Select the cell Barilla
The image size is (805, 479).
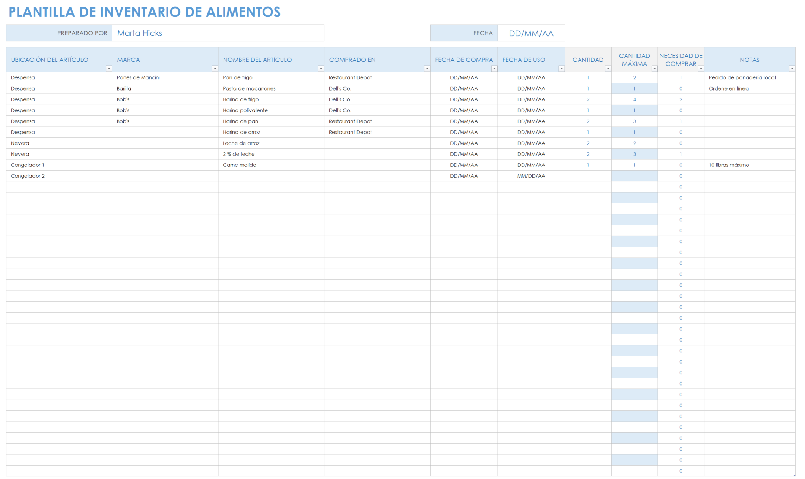pyautogui.click(x=165, y=89)
